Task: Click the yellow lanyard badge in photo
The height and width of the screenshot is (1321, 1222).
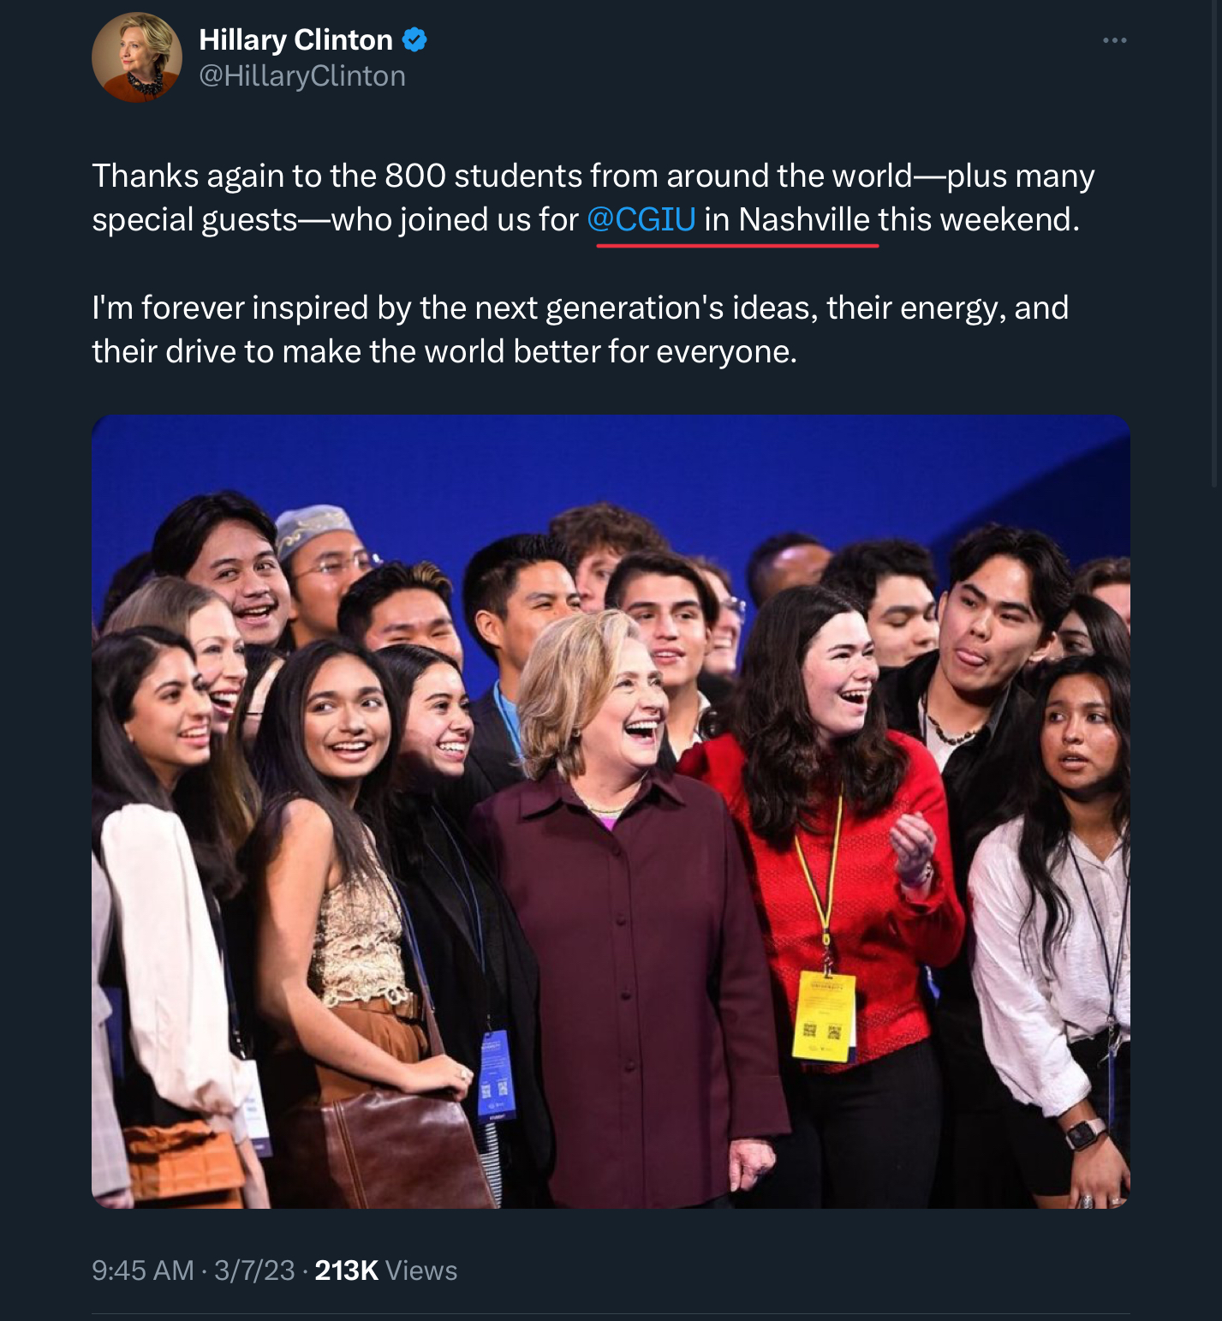Action: click(826, 1017)
